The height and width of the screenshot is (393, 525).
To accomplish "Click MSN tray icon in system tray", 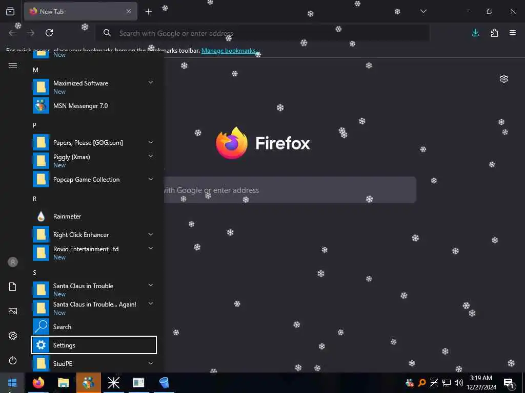I will tap(410, 383).
